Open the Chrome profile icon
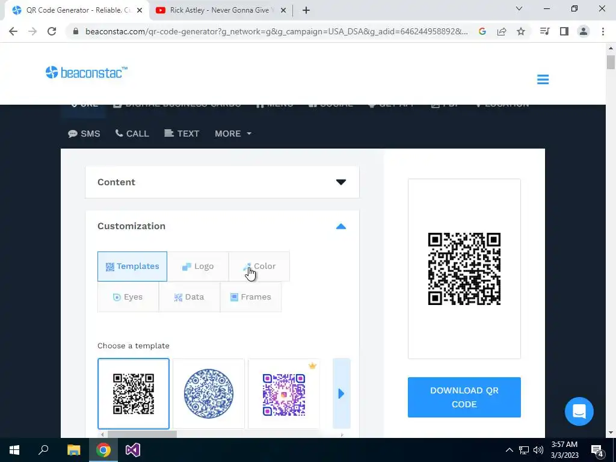The height and width of the screenshot is (462, 616). pyautogui.click(x=584, y=31)
